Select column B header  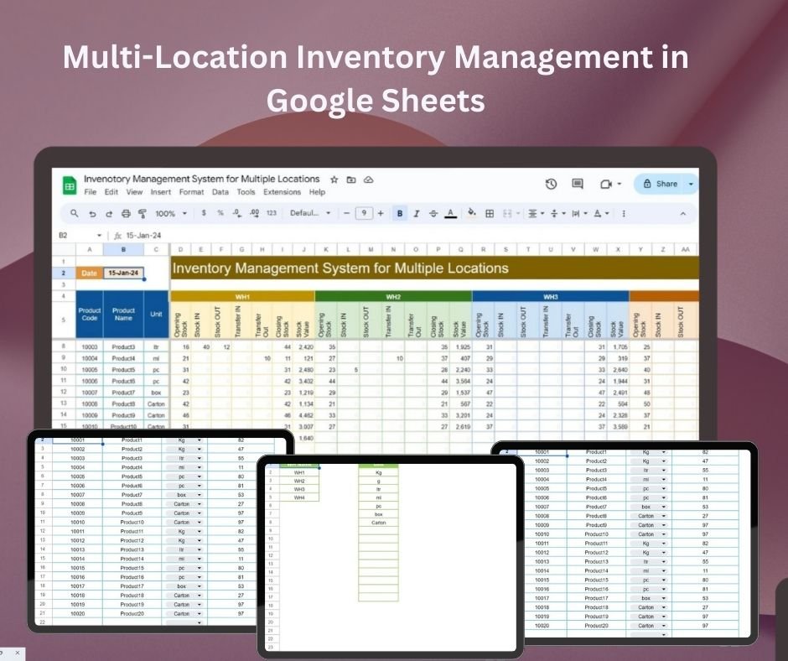click(x=123, y=249)
